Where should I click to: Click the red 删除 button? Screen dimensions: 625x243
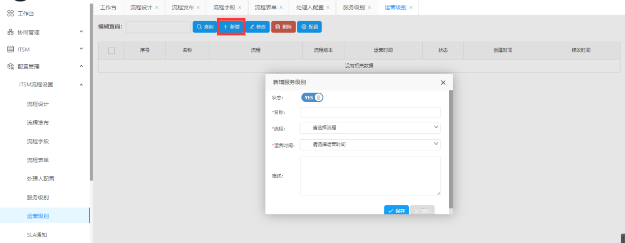283,27
